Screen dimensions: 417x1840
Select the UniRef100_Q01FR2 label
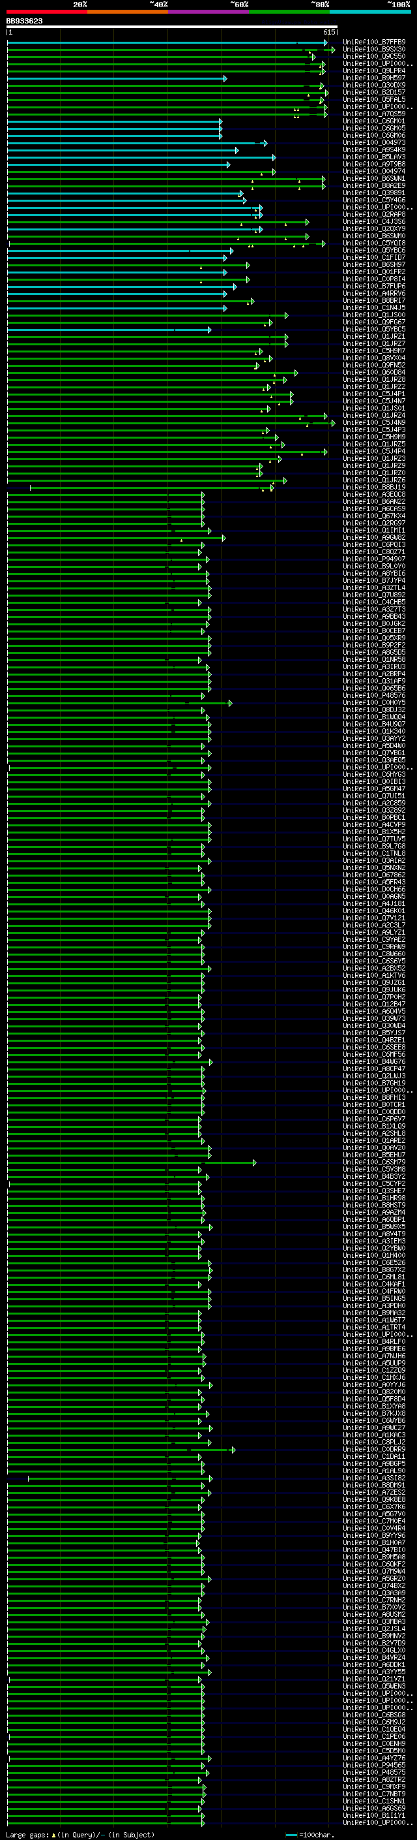pyautogui.click(x=374, y=272)
